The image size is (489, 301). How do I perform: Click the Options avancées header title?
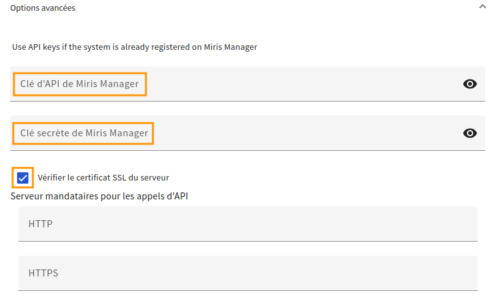point(43,8)
